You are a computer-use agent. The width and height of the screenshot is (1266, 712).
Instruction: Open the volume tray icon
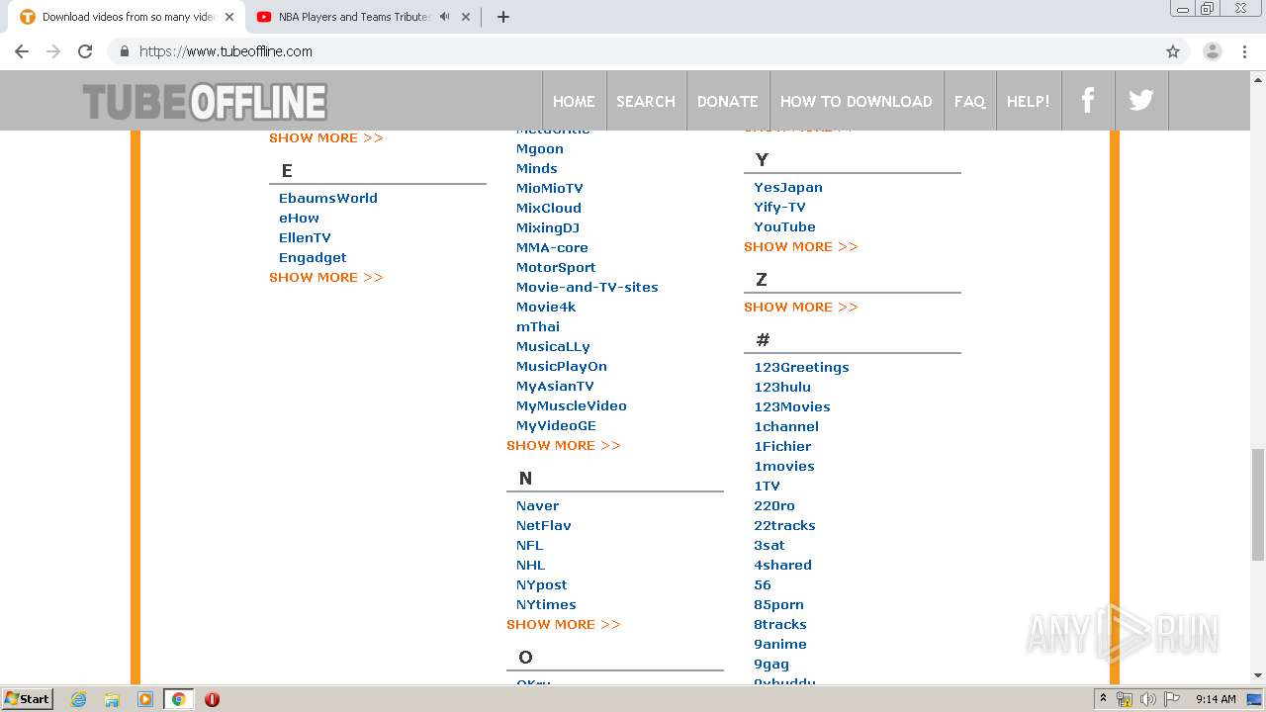pos(1148,699)
